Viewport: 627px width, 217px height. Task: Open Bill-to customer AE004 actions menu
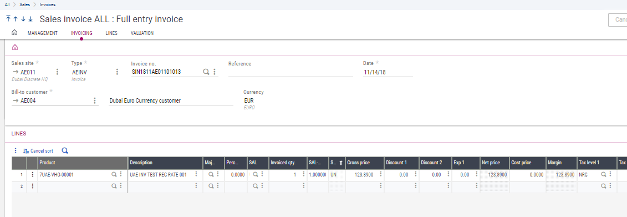(95, 100)
